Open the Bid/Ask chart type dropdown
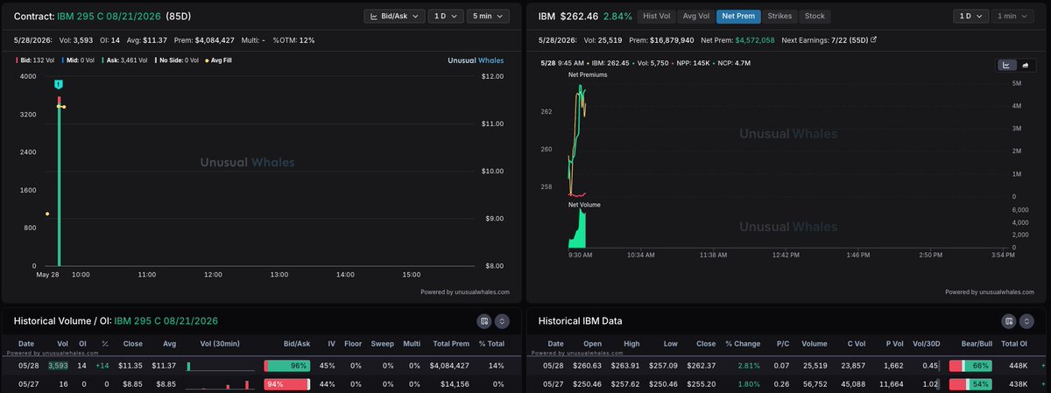1051x393 pixels. 394,16
